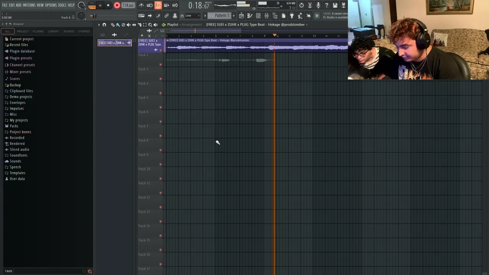This screenshot has width=489, height=275.
Task: Open the TOOLS menu
Action: pos(62,5)
